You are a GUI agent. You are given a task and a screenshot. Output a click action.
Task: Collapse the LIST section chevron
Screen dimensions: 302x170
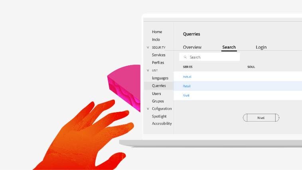(148, 71)
